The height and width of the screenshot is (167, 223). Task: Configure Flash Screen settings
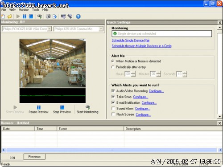pyautogui.click(x=143, y=114)
